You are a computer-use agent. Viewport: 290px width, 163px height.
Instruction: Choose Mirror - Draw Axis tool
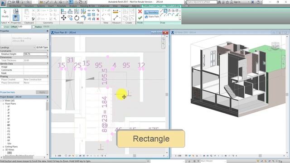tap(83, 11)
